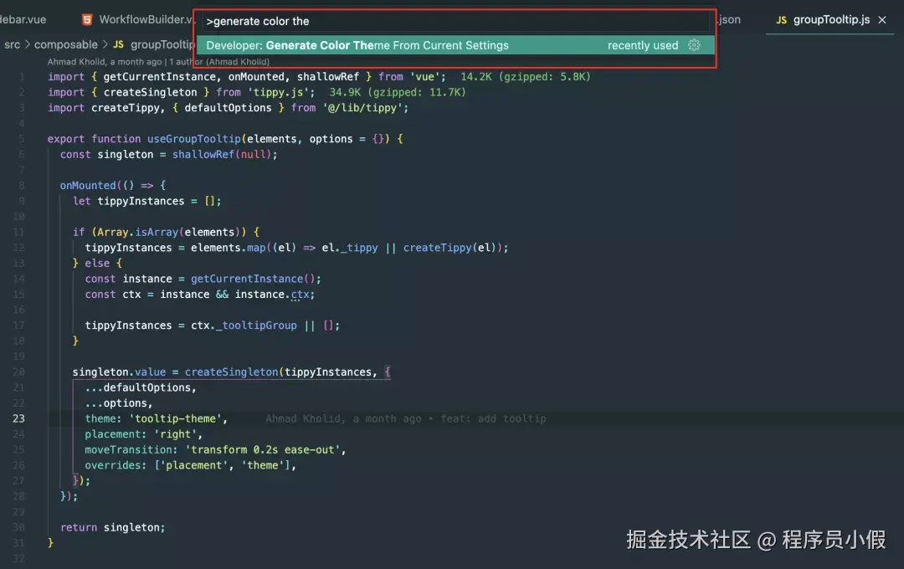904x569 pixels.
Task: Click the return singleton statement
Action: (112, 527)
